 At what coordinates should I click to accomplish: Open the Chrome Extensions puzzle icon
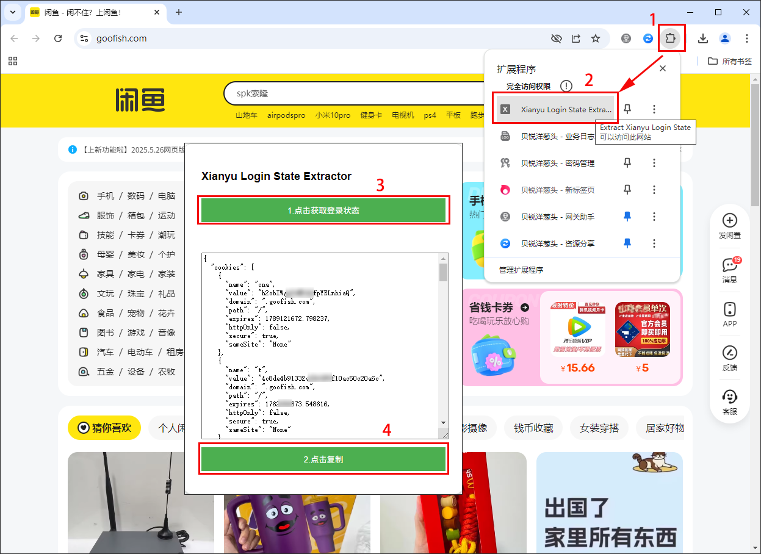coord(671,38)
